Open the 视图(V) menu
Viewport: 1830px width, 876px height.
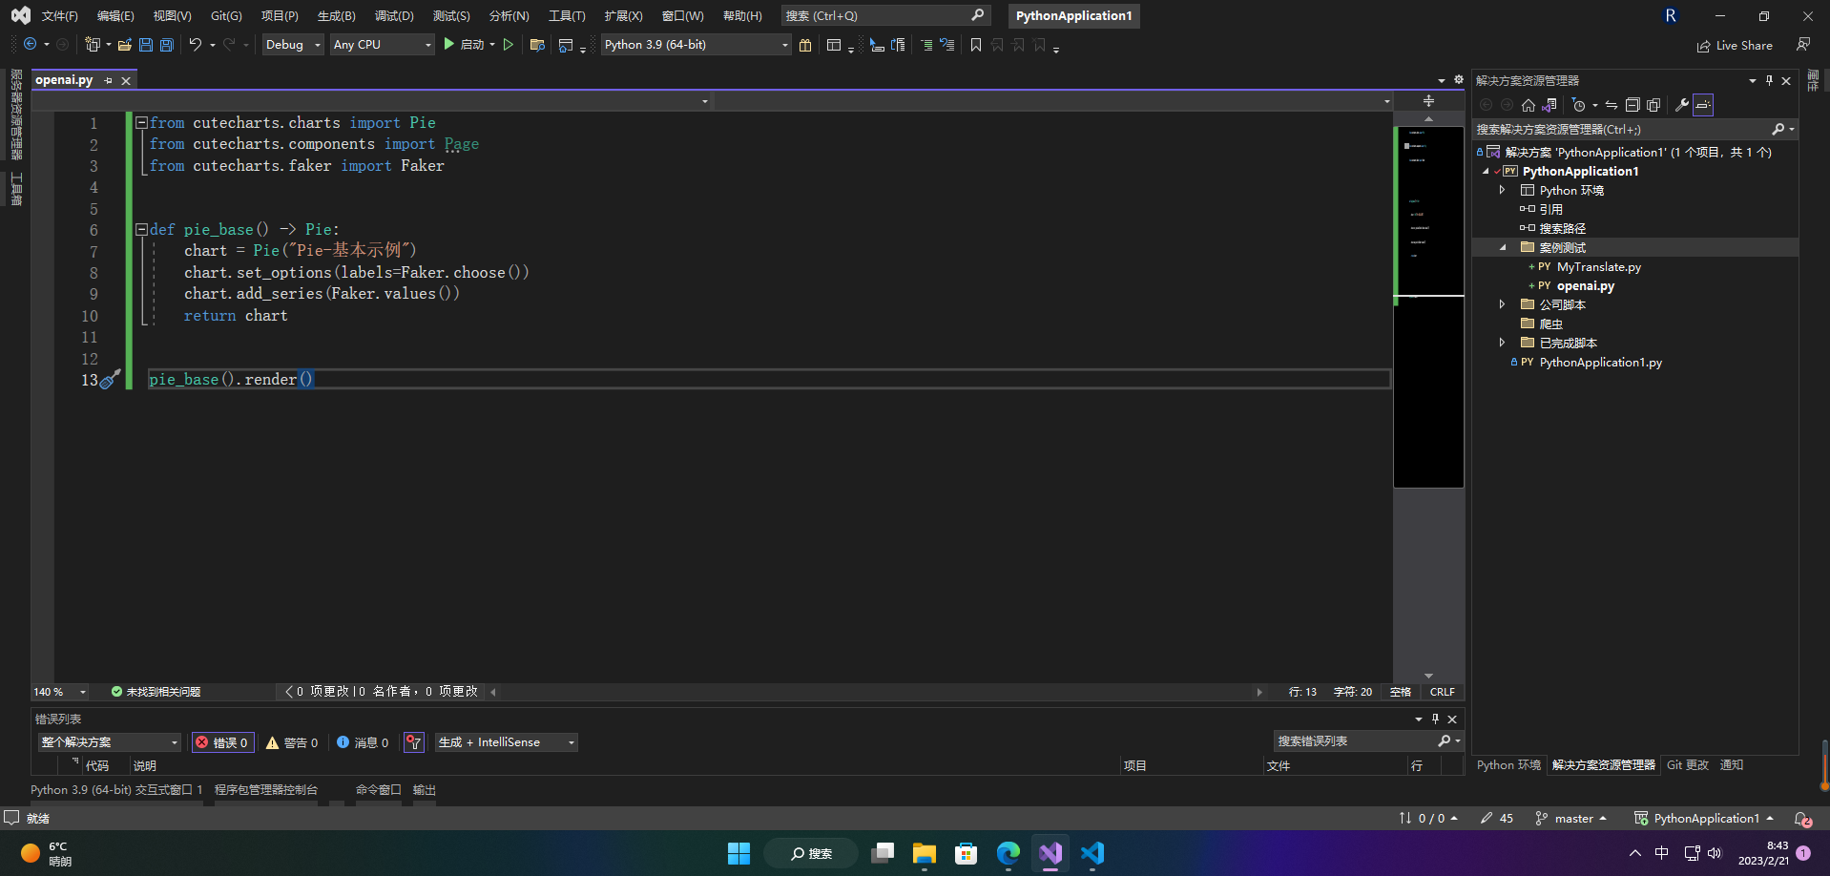click(172, 16)
